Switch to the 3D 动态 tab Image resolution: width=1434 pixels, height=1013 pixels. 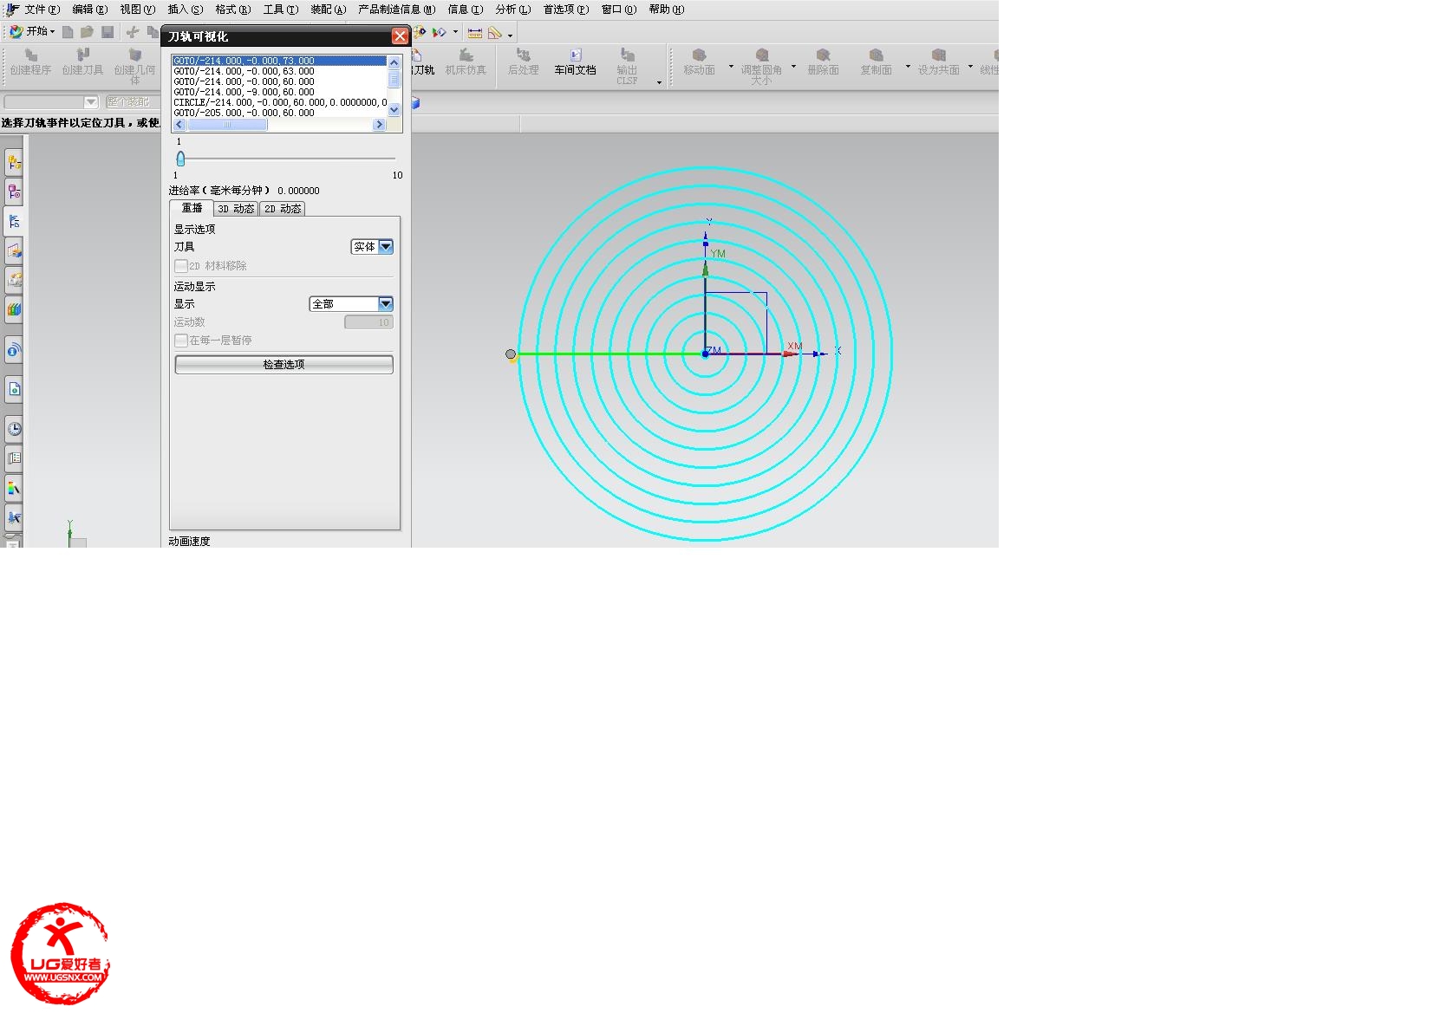pyautogui.click(x=236, y=209)
